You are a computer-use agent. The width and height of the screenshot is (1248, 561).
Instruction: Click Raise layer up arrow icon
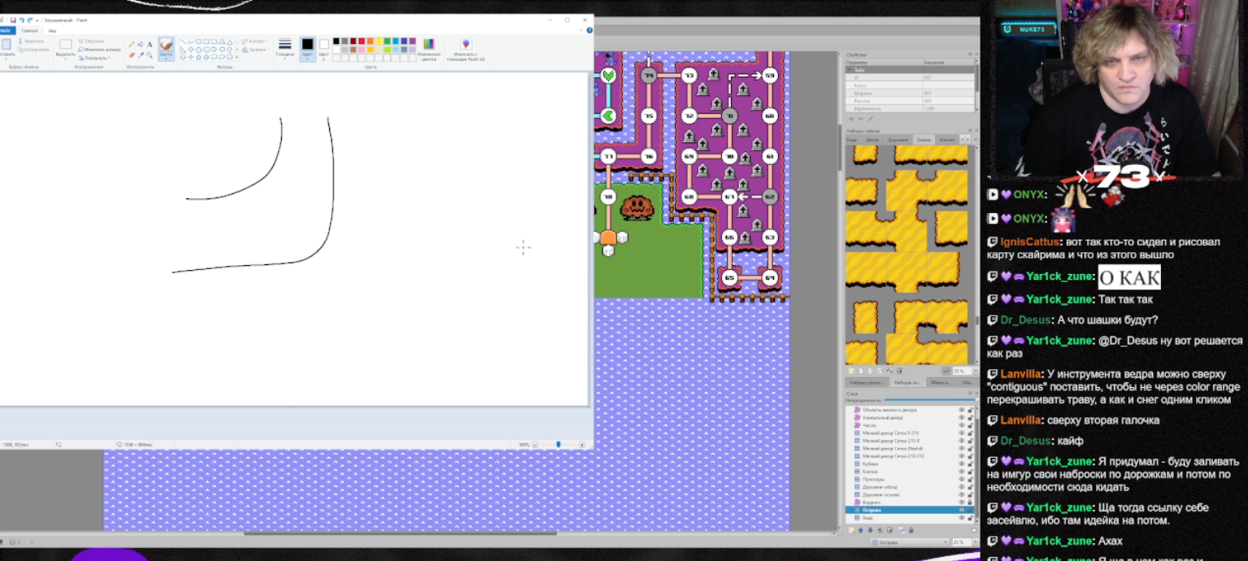[861, 530]
